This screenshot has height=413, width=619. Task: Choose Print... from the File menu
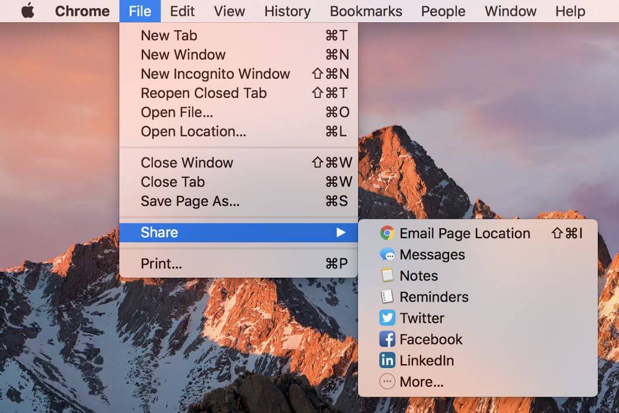(x=161, y=264)
